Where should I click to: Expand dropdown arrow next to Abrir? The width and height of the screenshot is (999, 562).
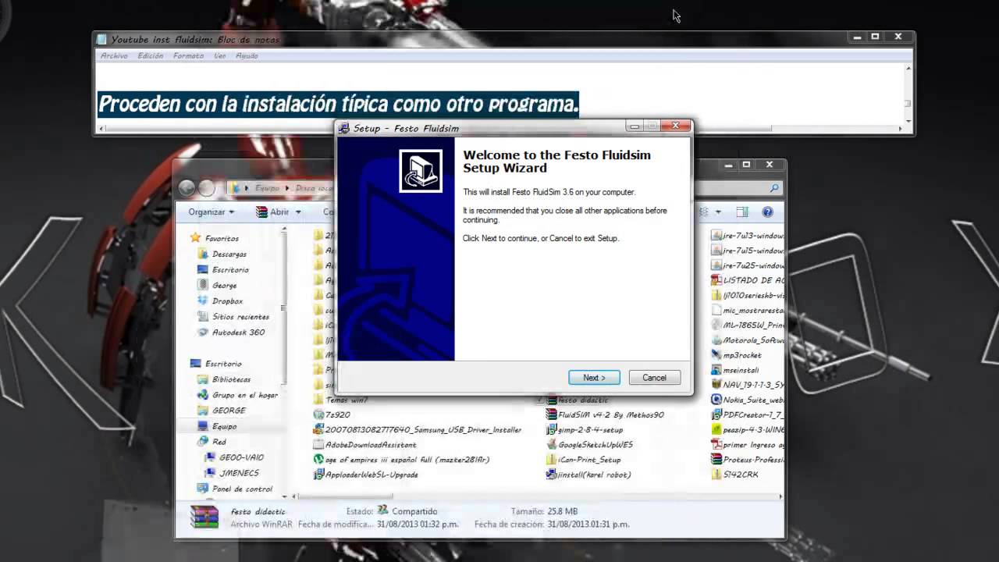click(297, 212)
